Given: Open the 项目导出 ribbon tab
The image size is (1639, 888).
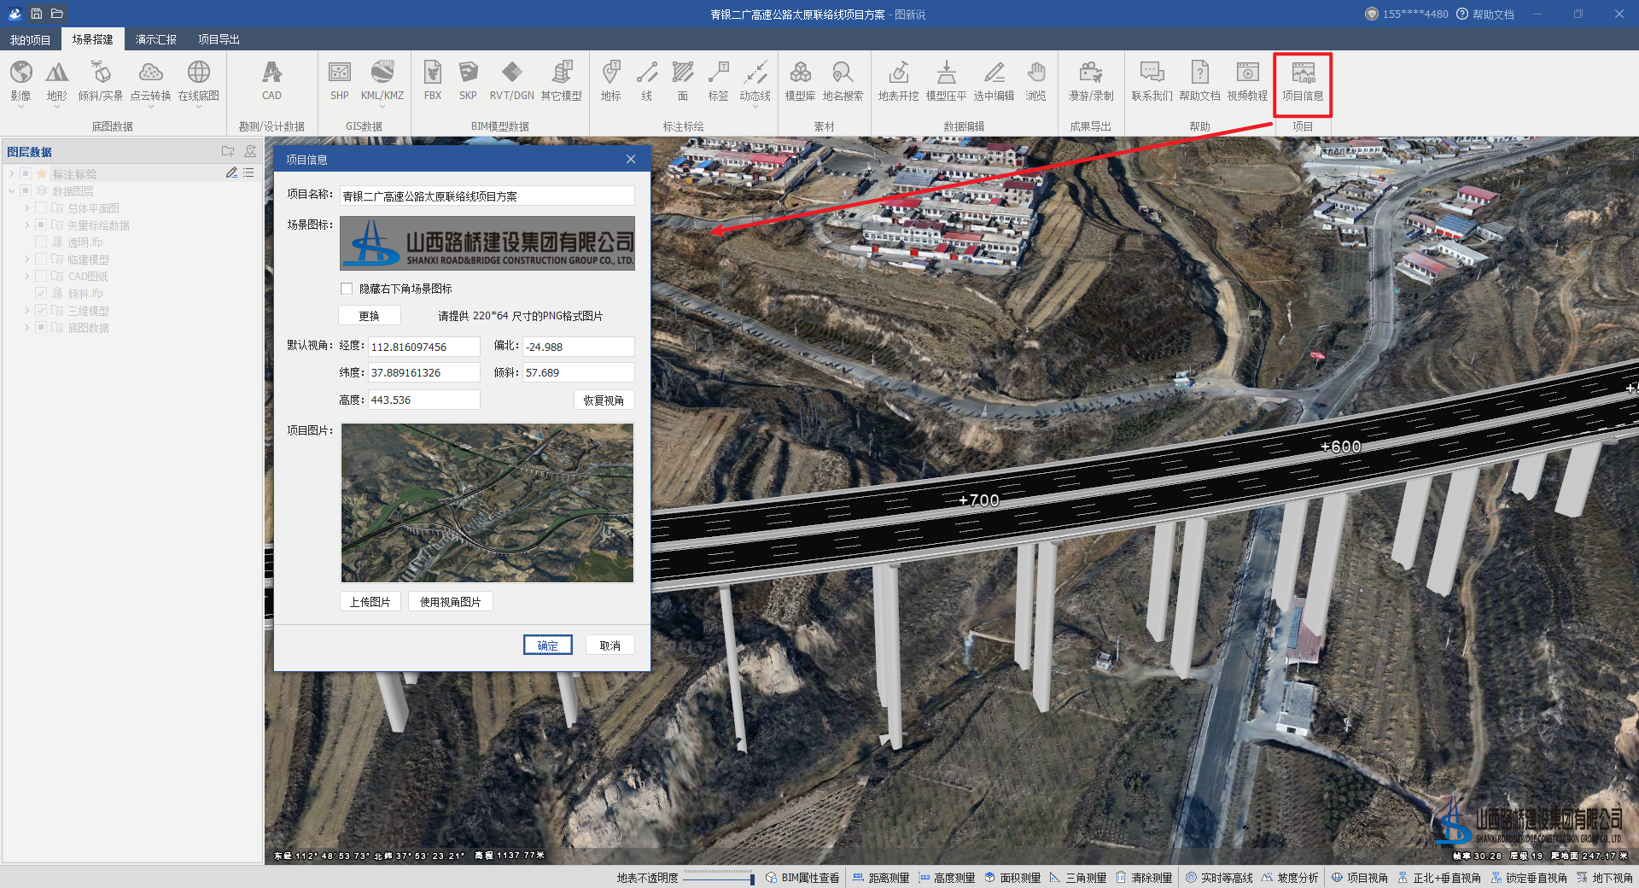Looking at the screenshot, I should 219,39.
